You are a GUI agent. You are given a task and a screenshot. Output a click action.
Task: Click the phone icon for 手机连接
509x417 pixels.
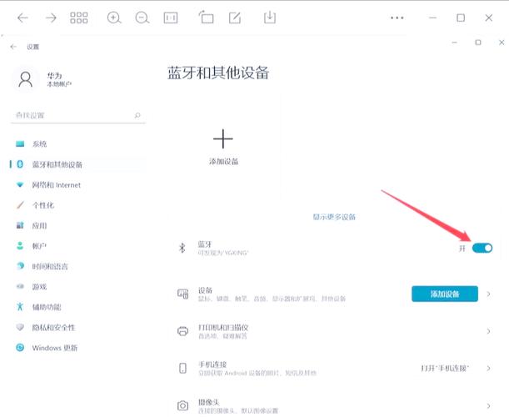tap(182, 369)
